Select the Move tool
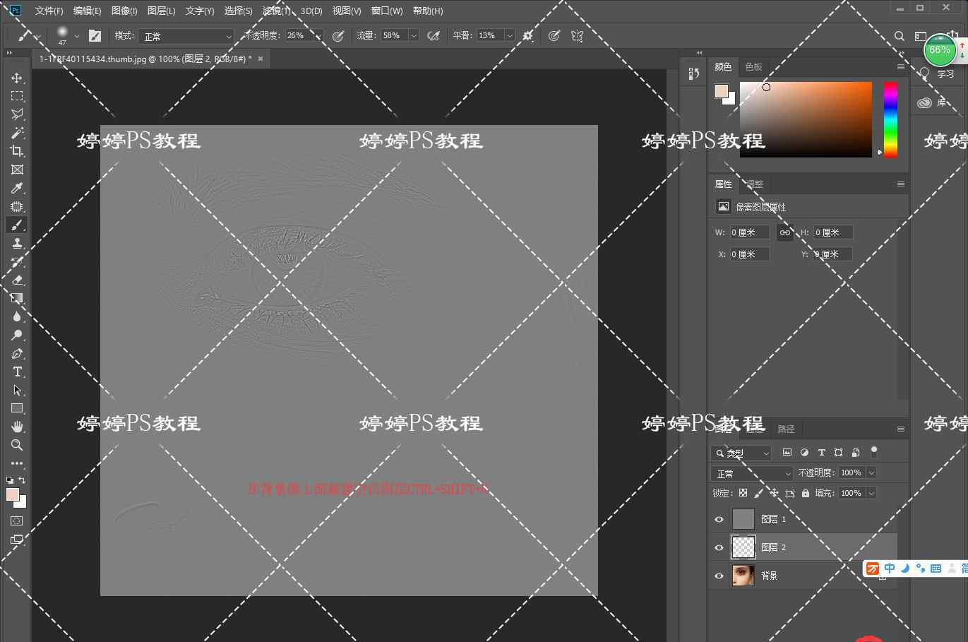 click(17, 78)
